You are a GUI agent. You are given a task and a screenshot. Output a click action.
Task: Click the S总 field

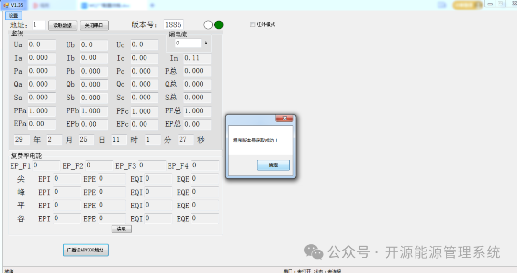[x=197, y=98]
